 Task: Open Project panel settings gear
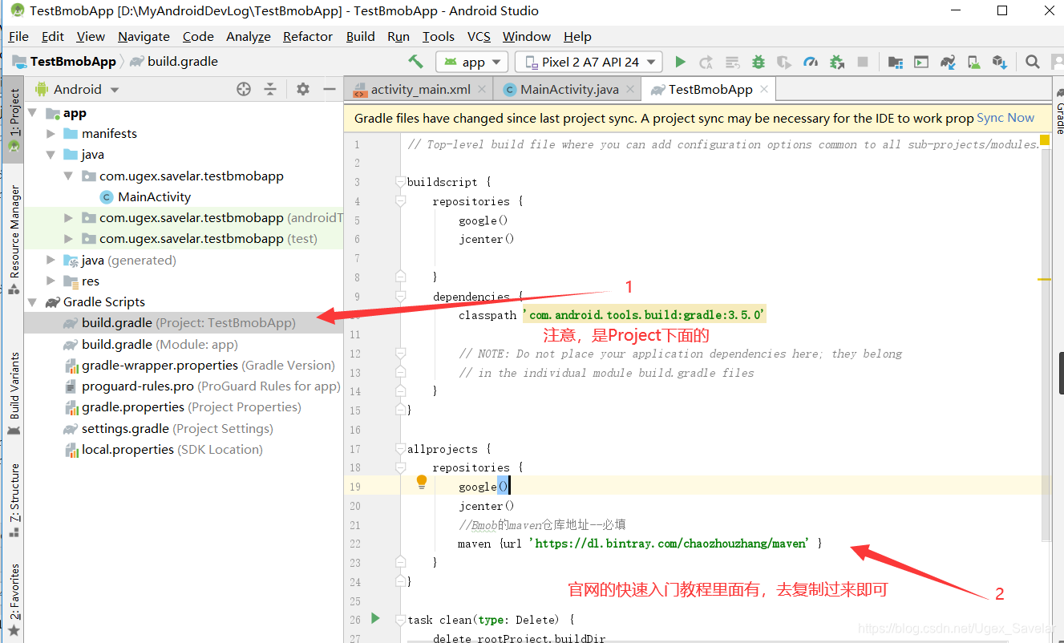302,89
